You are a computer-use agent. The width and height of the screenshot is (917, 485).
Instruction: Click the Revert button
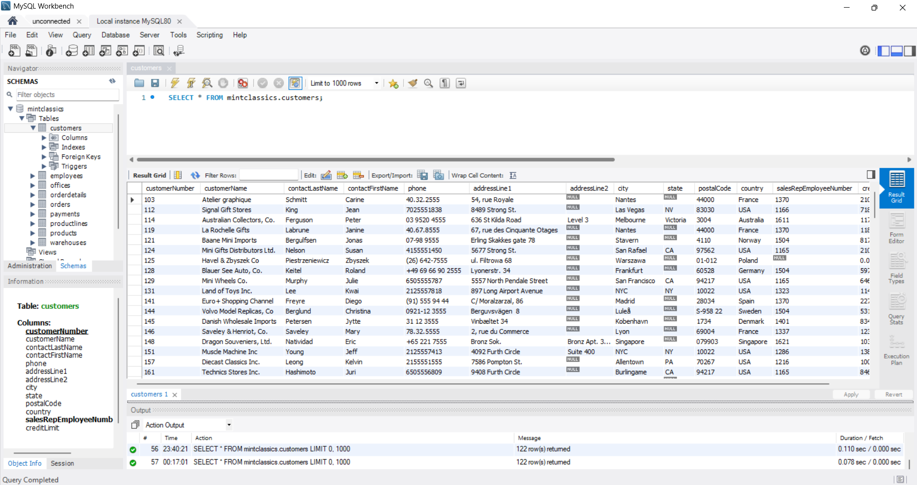[894, 394]
